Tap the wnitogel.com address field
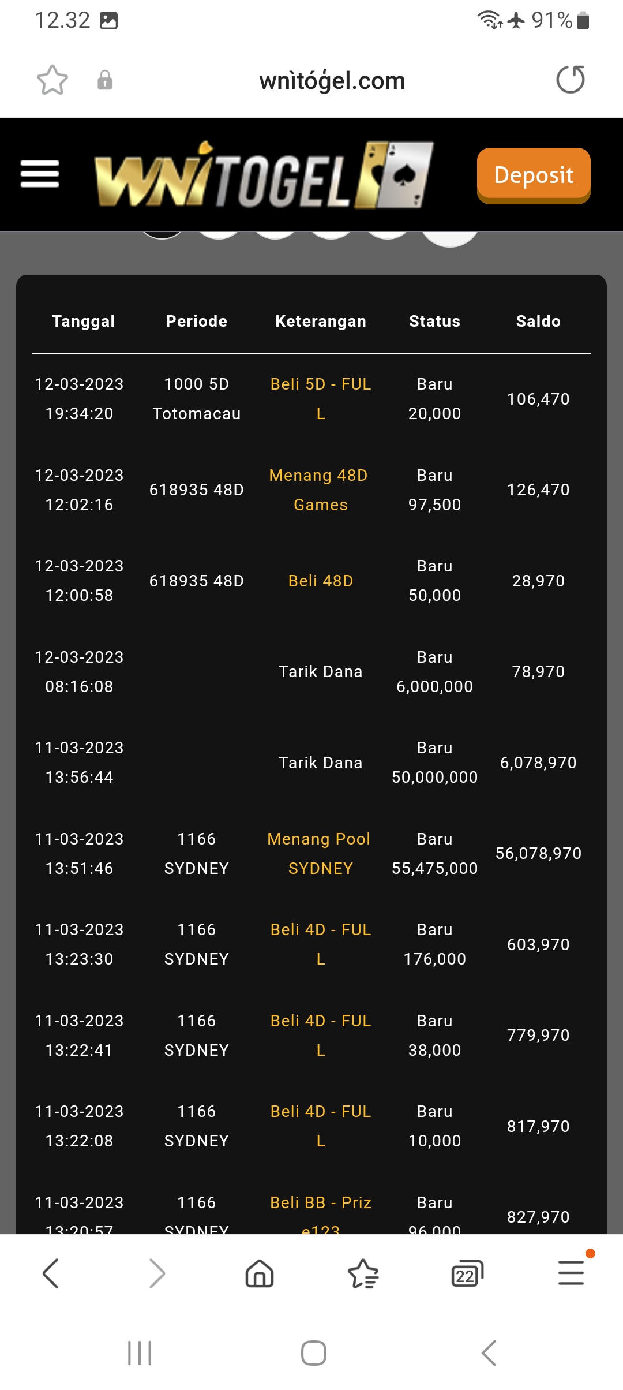Screen dimensions: 623x1390 point(332,81)
